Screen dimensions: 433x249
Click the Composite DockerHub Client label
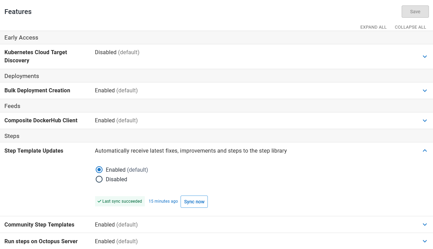click(41, 121)
